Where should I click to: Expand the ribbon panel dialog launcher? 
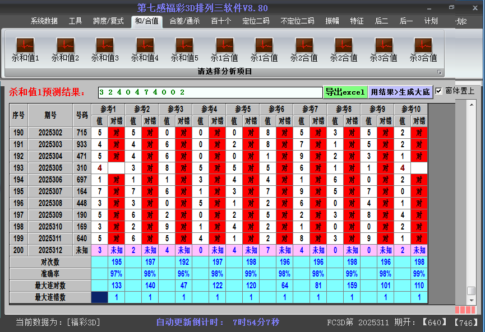[x=440, y=72]
